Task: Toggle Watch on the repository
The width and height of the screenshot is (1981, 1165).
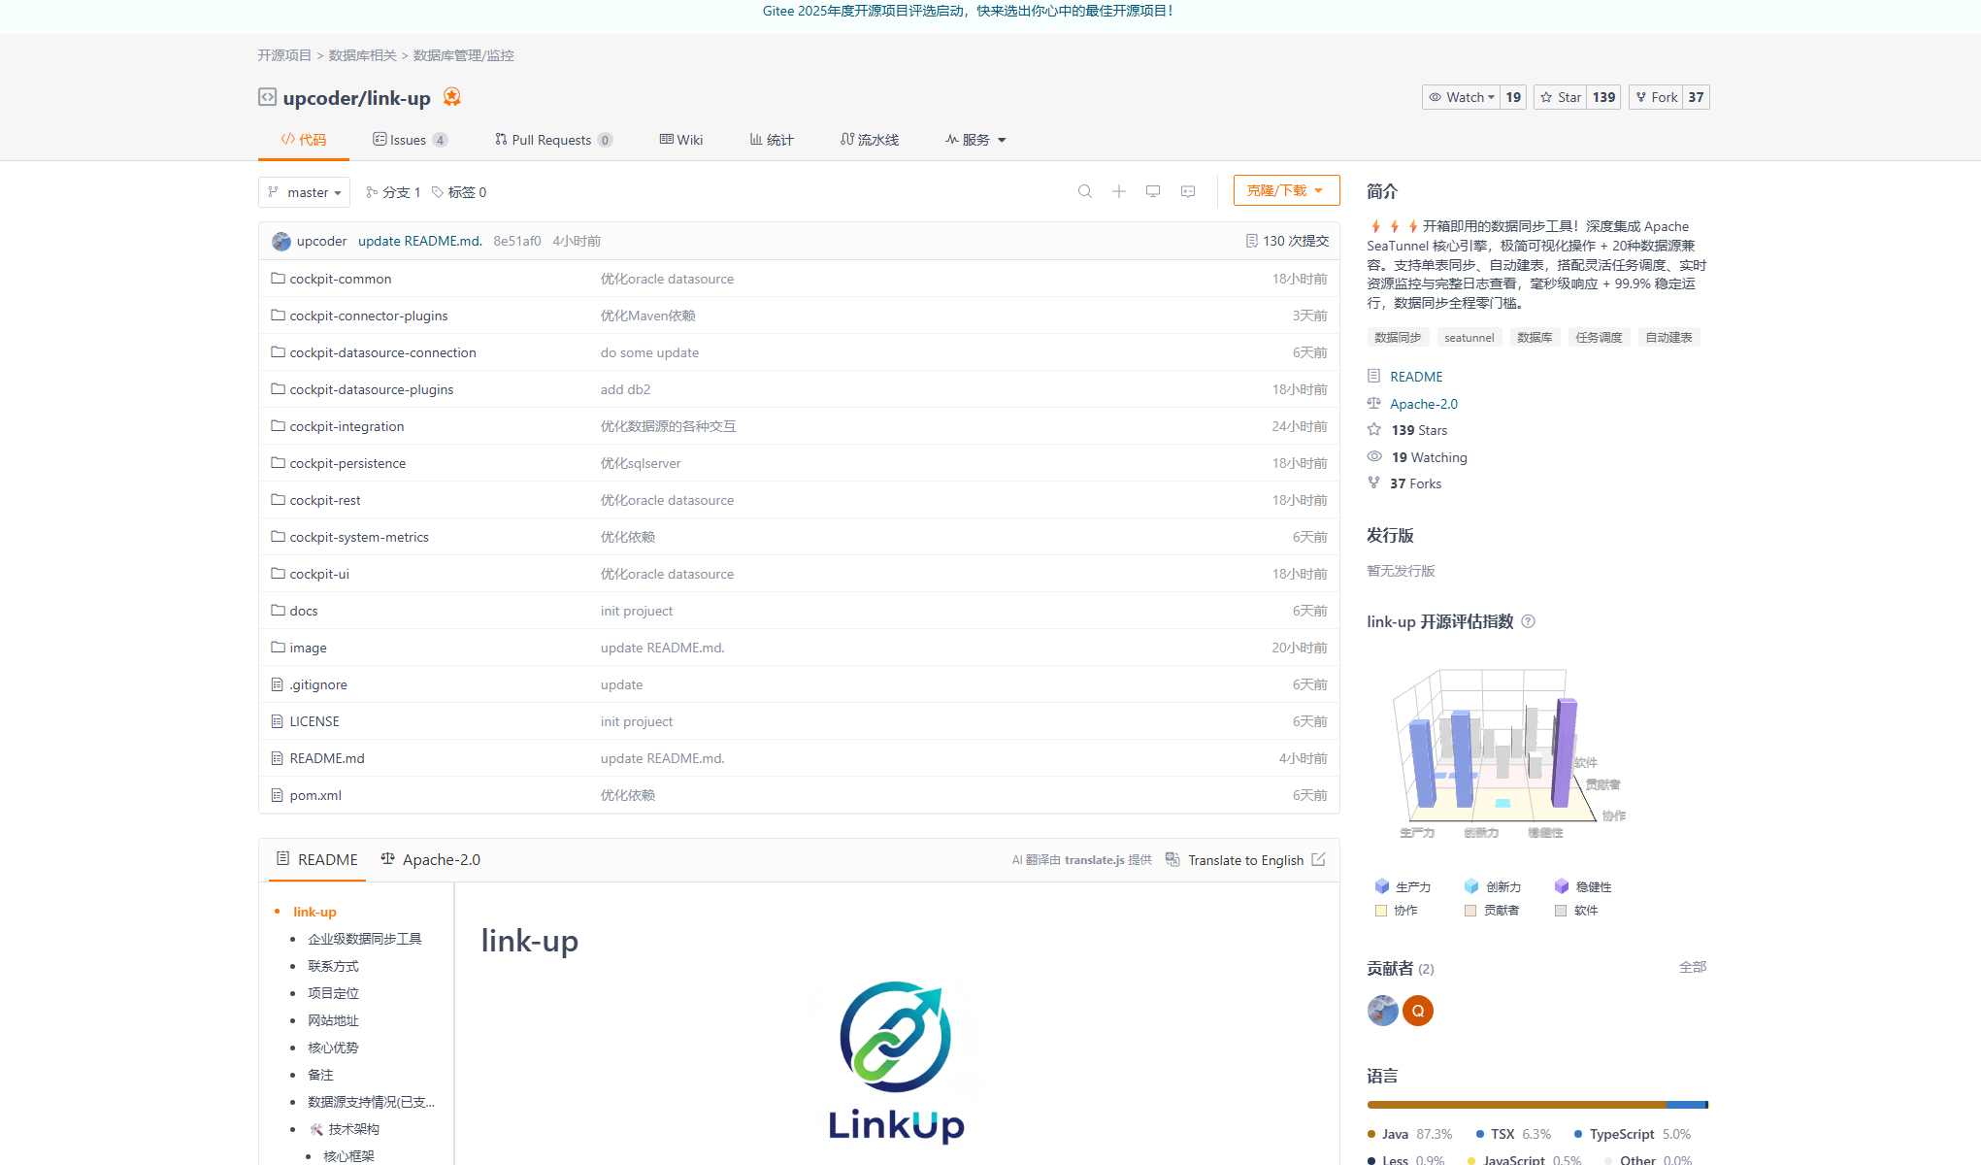Action: tap(1460, 97)
